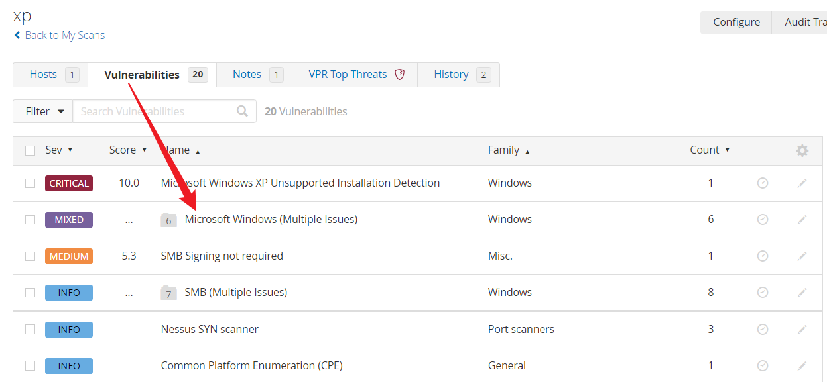Switch to the Hosts tab
Viewport: 827px width, 382px height.
(x=50, y=74)
